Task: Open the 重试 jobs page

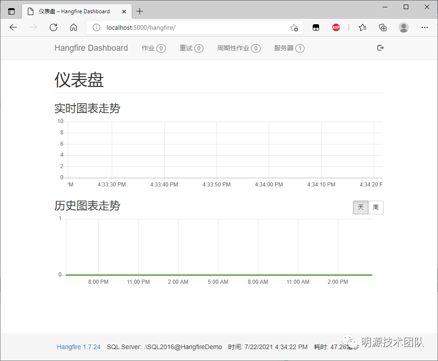Action: pyautogui.click(x=191, y=48)
